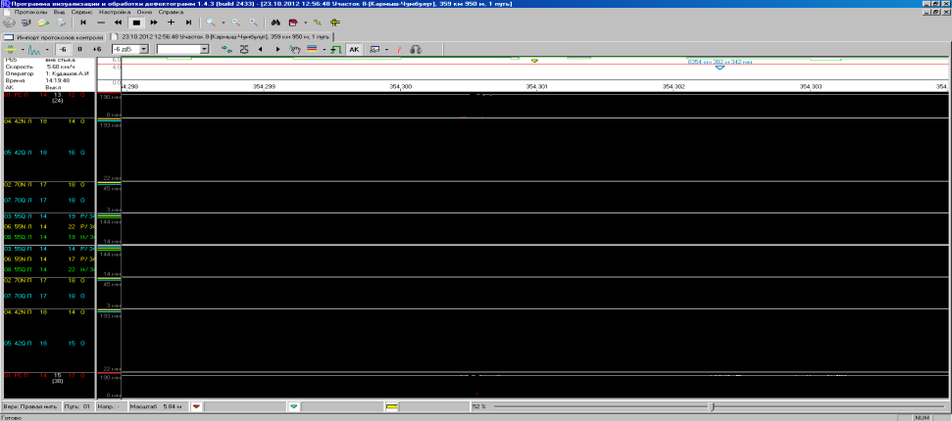Open the Протоколы menu
952x421 pixels.
[x=33, y=11]
